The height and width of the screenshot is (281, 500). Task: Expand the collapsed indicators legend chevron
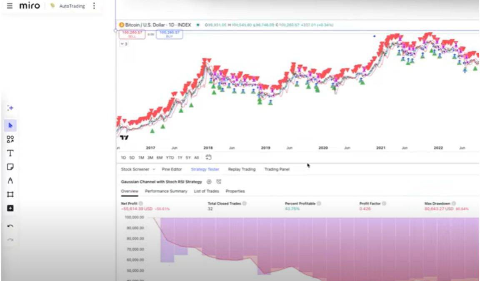(x=124, y=44)
